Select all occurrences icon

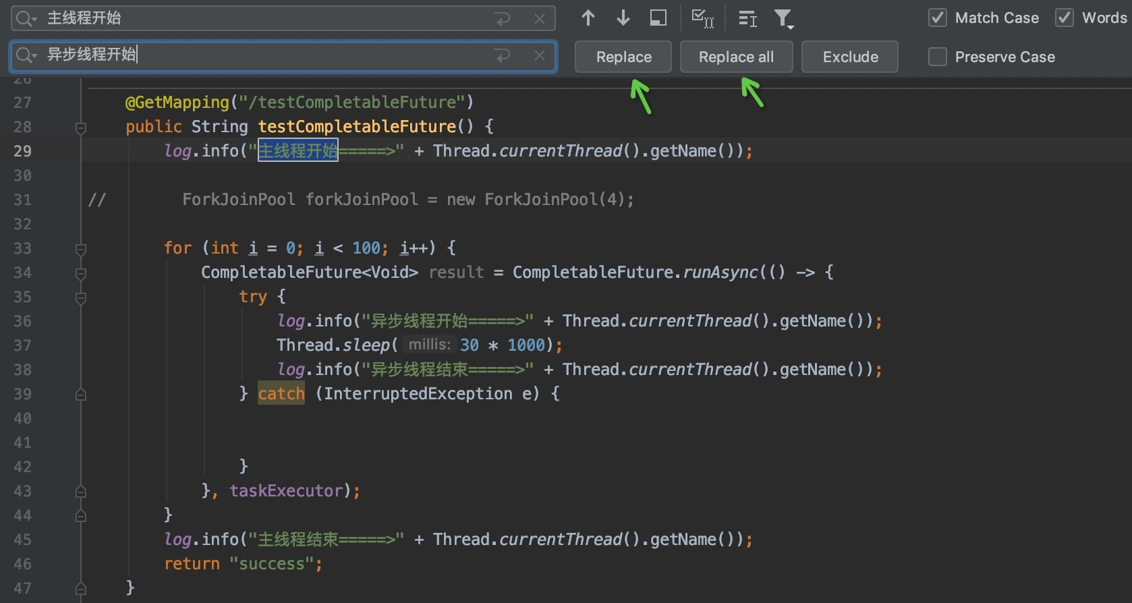coord(703,18)
